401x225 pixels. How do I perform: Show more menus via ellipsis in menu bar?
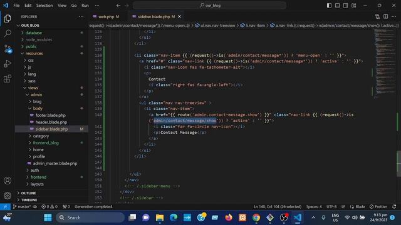[x=97, y=6]
